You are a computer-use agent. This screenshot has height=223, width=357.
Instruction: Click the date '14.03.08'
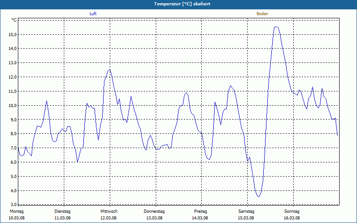click(200, 218)
